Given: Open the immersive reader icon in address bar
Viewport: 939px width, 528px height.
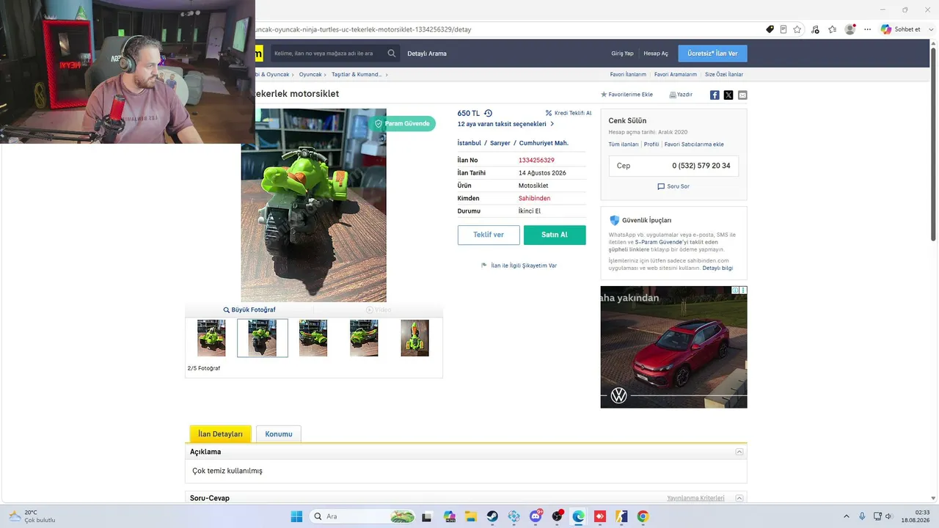Looking at the screenshot, I should (783, 29).
